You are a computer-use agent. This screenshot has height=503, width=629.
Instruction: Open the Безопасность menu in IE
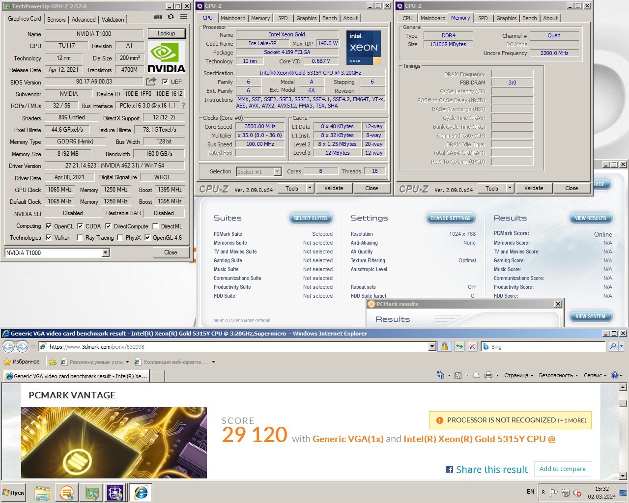click(558, 375)
